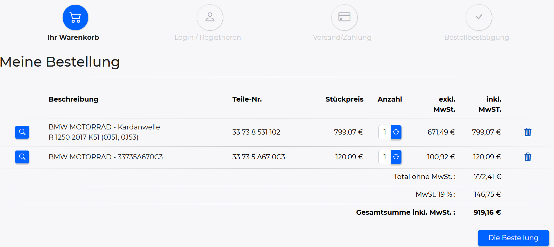
Task: Open magnifier for Kardanwelle item
Action: point(22,132)
